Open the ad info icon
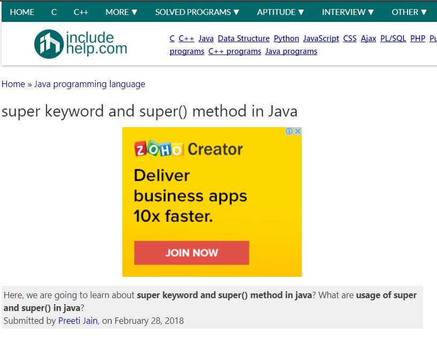Image resolution: width=437 pixels, height=342 pixels. pyautogui.click(x=290, y=131)
